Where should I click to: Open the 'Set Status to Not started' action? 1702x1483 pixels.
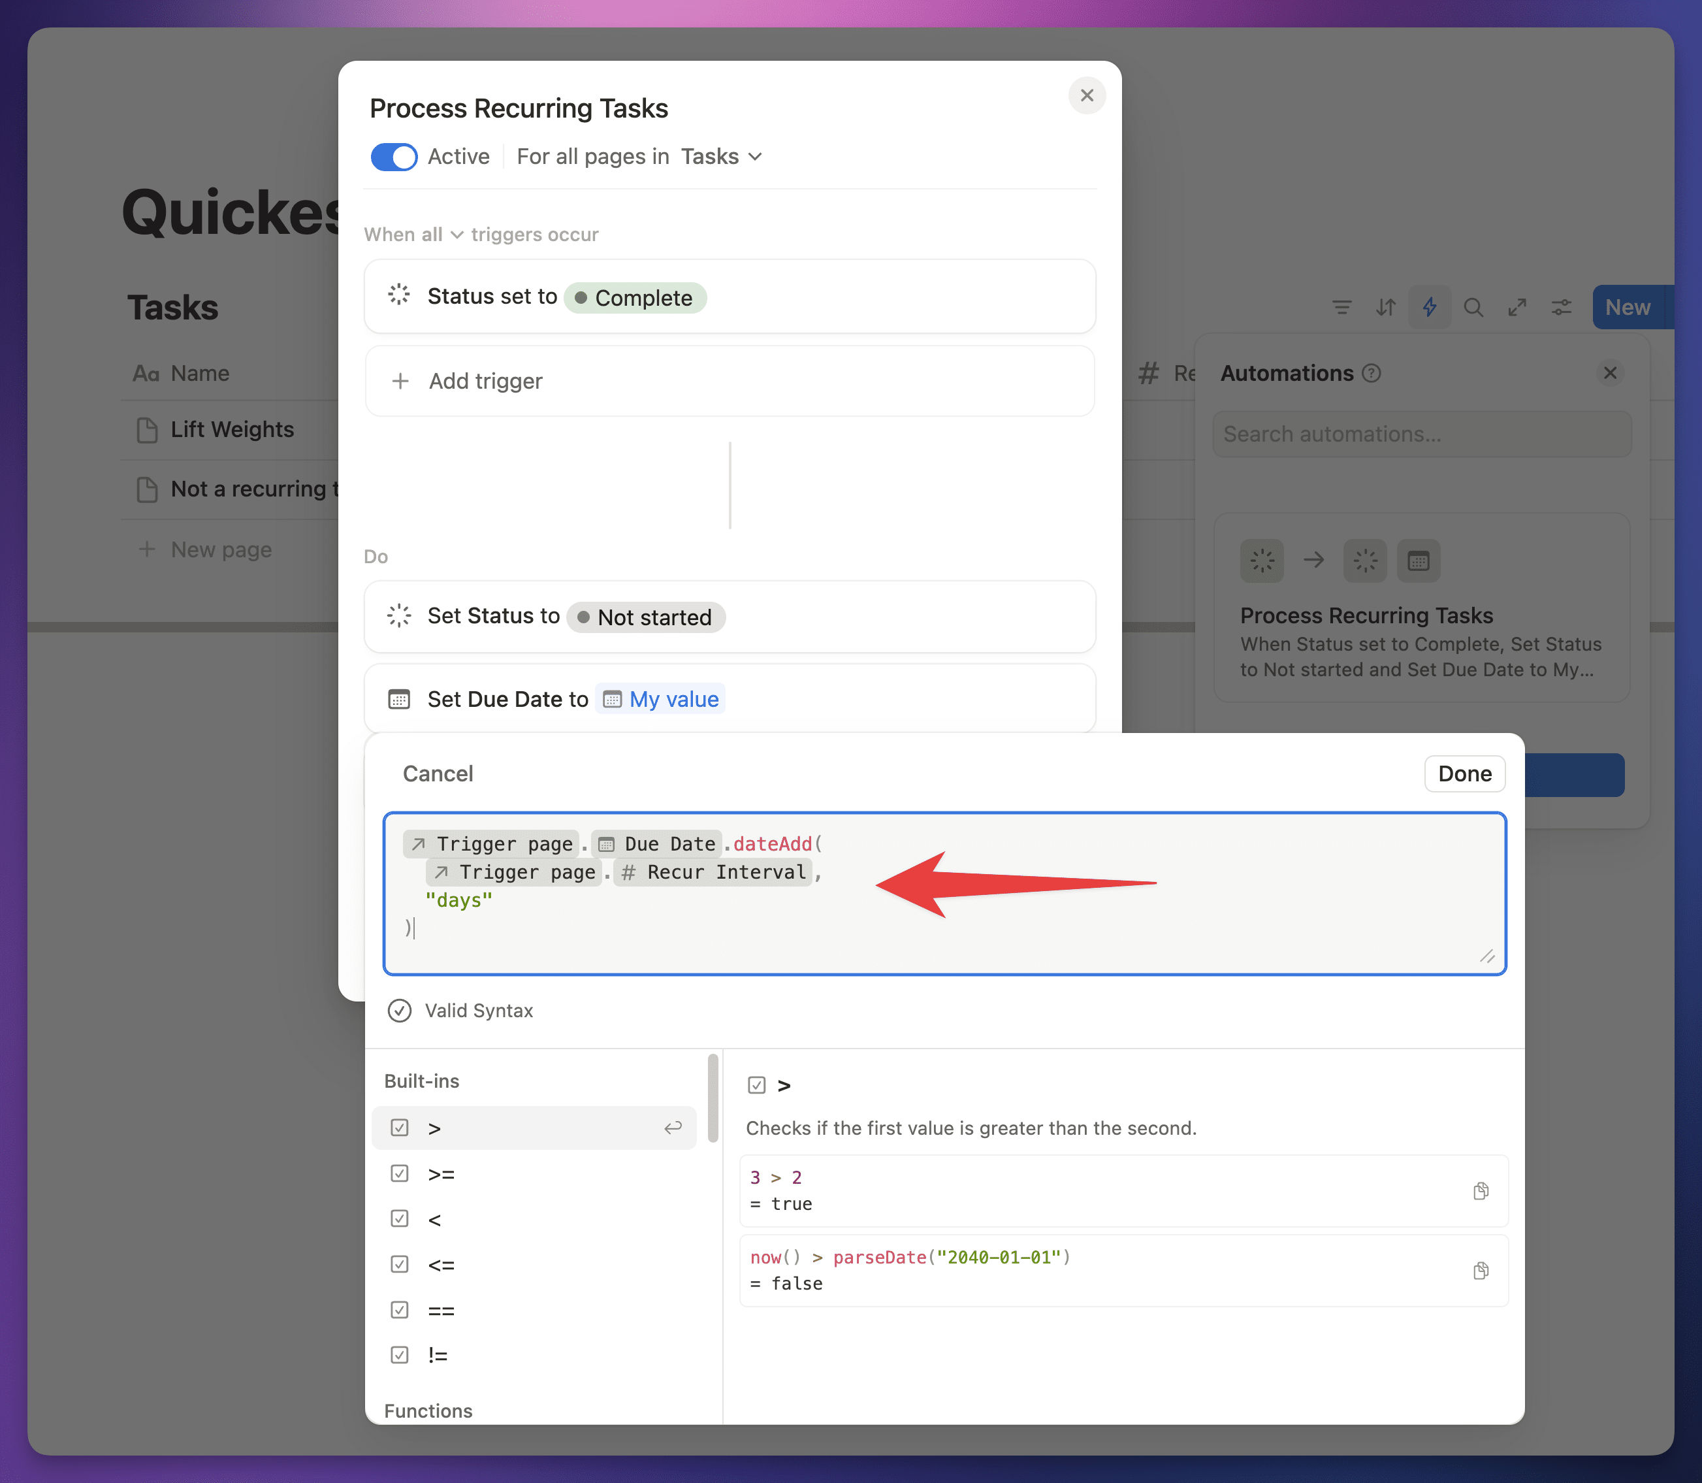coord(730,617)
